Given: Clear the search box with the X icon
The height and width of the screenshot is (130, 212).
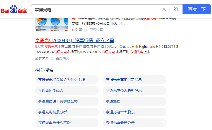Looking at the screenshot, I should [164, 9].
